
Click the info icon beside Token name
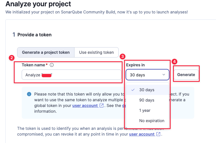pos(52,65)
